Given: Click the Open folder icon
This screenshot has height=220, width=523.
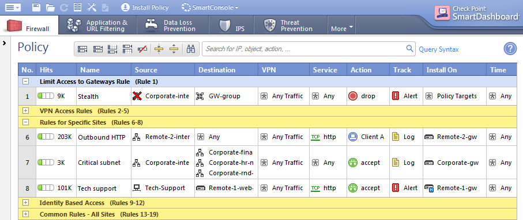Looking at the screenshot, I should (x=50, y=7).
